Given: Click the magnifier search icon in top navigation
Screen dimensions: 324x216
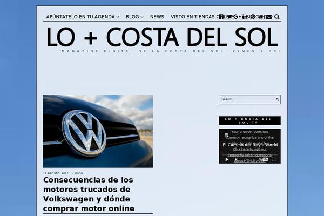Looking at the screenshot, I should point(277,17).
